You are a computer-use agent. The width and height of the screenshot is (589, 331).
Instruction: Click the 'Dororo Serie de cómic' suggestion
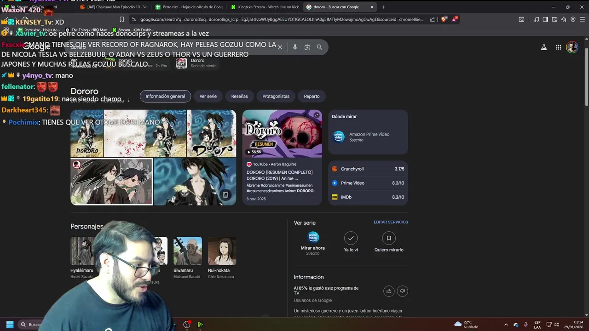click(196, 63)
